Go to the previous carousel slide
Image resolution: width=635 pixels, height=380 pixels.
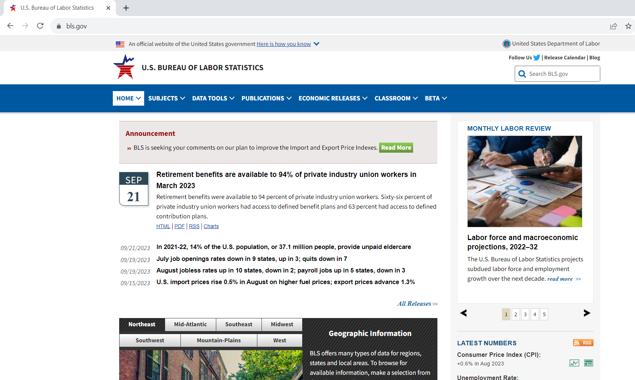pos(464,313)
